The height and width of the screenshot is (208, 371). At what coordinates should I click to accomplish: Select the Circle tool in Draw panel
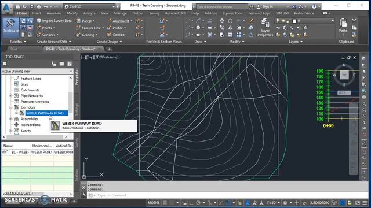pyautogui.click(x=198, y=28)
